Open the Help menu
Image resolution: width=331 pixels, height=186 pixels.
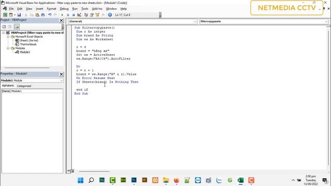coord(124,9)
